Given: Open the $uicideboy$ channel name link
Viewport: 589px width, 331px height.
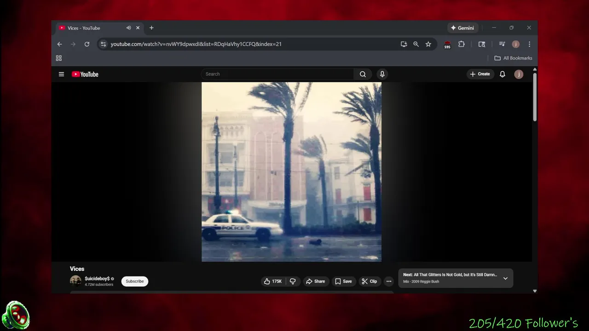Looking at the screenshot, I should pos(97,279).
